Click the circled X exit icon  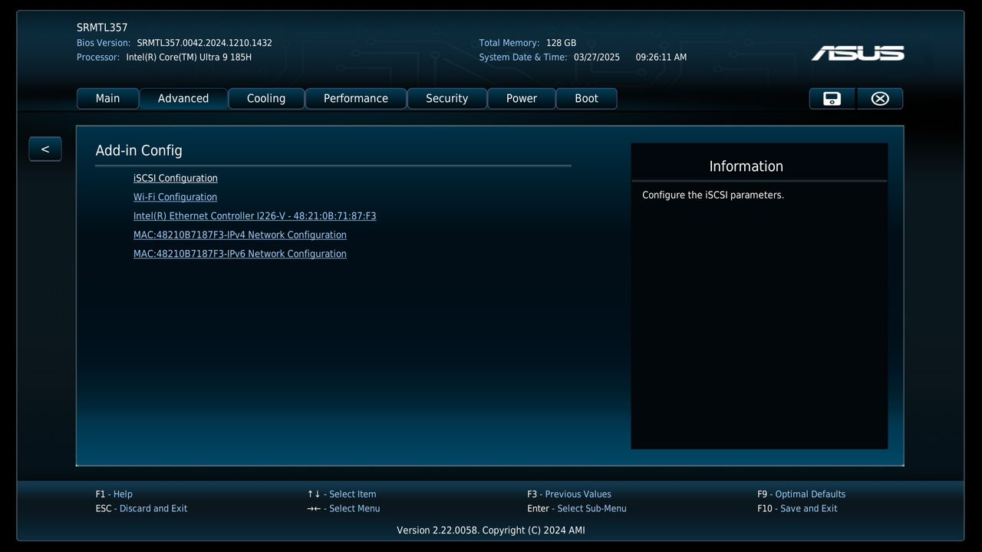coord(880,99)
